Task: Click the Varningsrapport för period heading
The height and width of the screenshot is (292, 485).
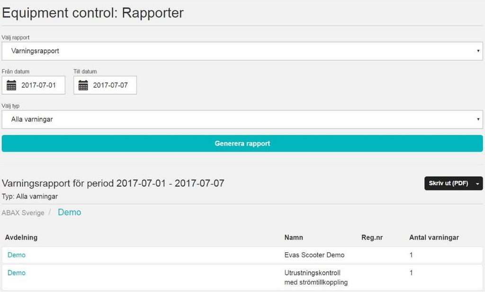Action: point(113,183)
